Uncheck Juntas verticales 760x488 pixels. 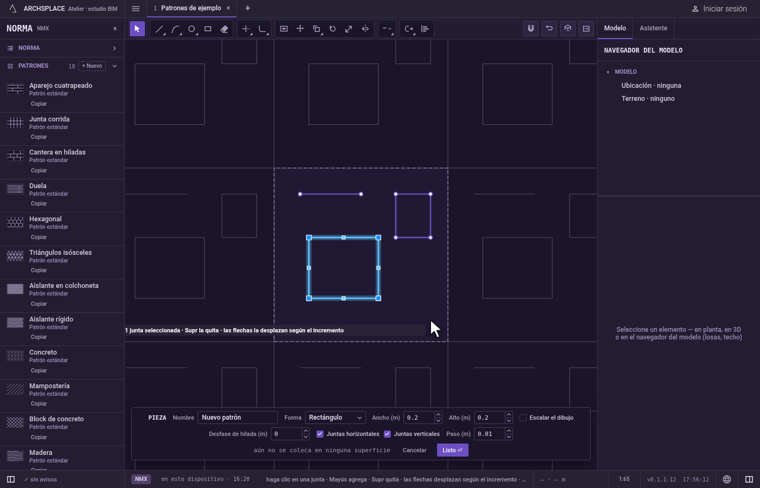388,434
